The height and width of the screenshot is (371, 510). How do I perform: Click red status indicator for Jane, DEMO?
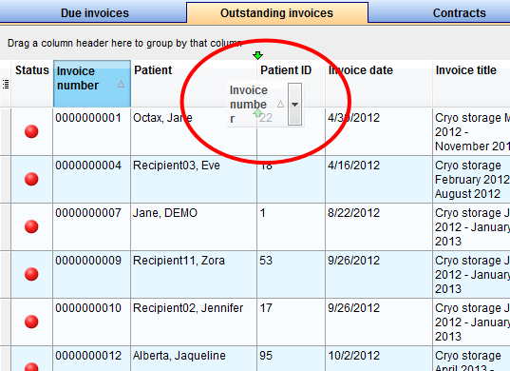click(31, 226)
